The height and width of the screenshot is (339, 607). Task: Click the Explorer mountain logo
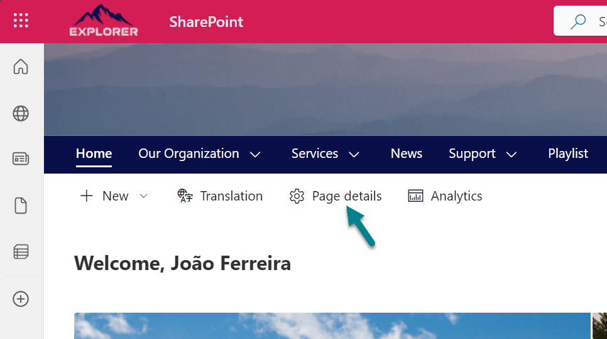click(104, 21)
